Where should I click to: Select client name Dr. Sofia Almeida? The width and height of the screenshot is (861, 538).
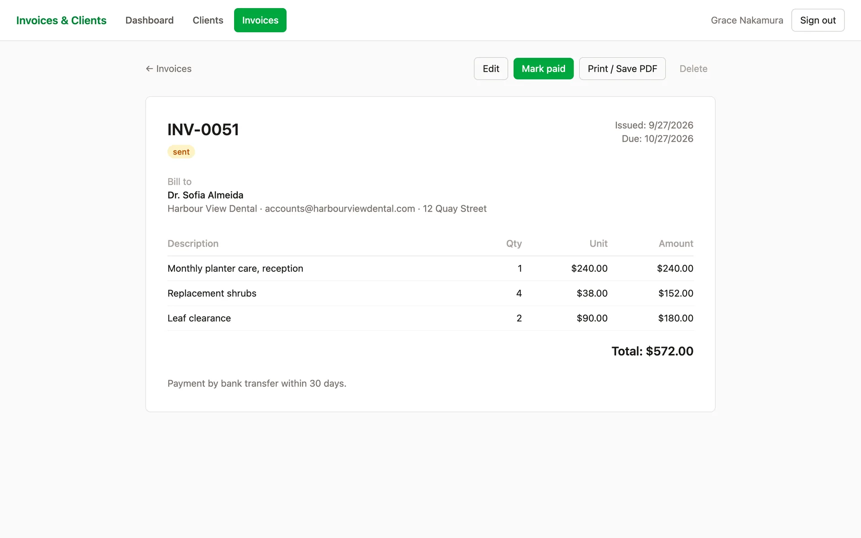click(x=205, y=195)
